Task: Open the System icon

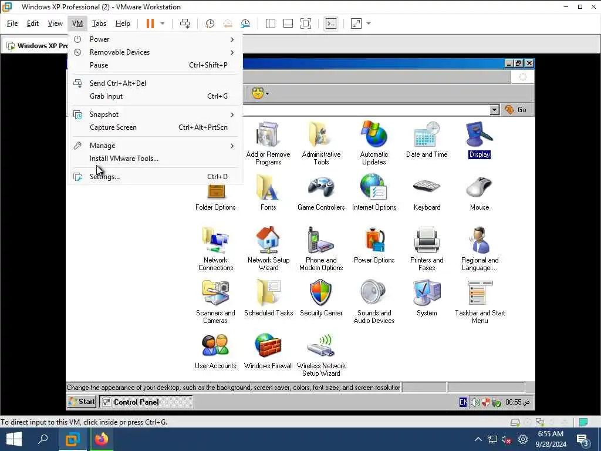Action: click(x=427, y=298)
